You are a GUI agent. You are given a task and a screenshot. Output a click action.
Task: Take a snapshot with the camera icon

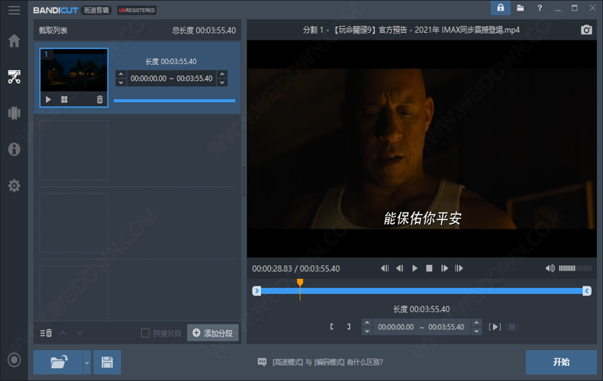(x=586, y=30)
